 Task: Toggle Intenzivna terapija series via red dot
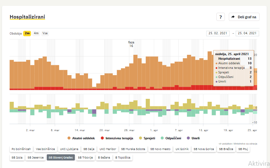point(103,138)
